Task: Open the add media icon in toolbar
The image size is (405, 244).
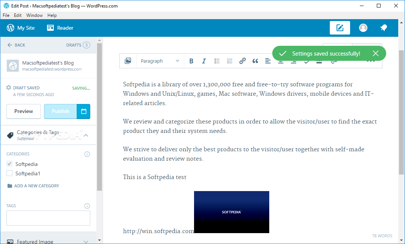Action: point(128,61)
